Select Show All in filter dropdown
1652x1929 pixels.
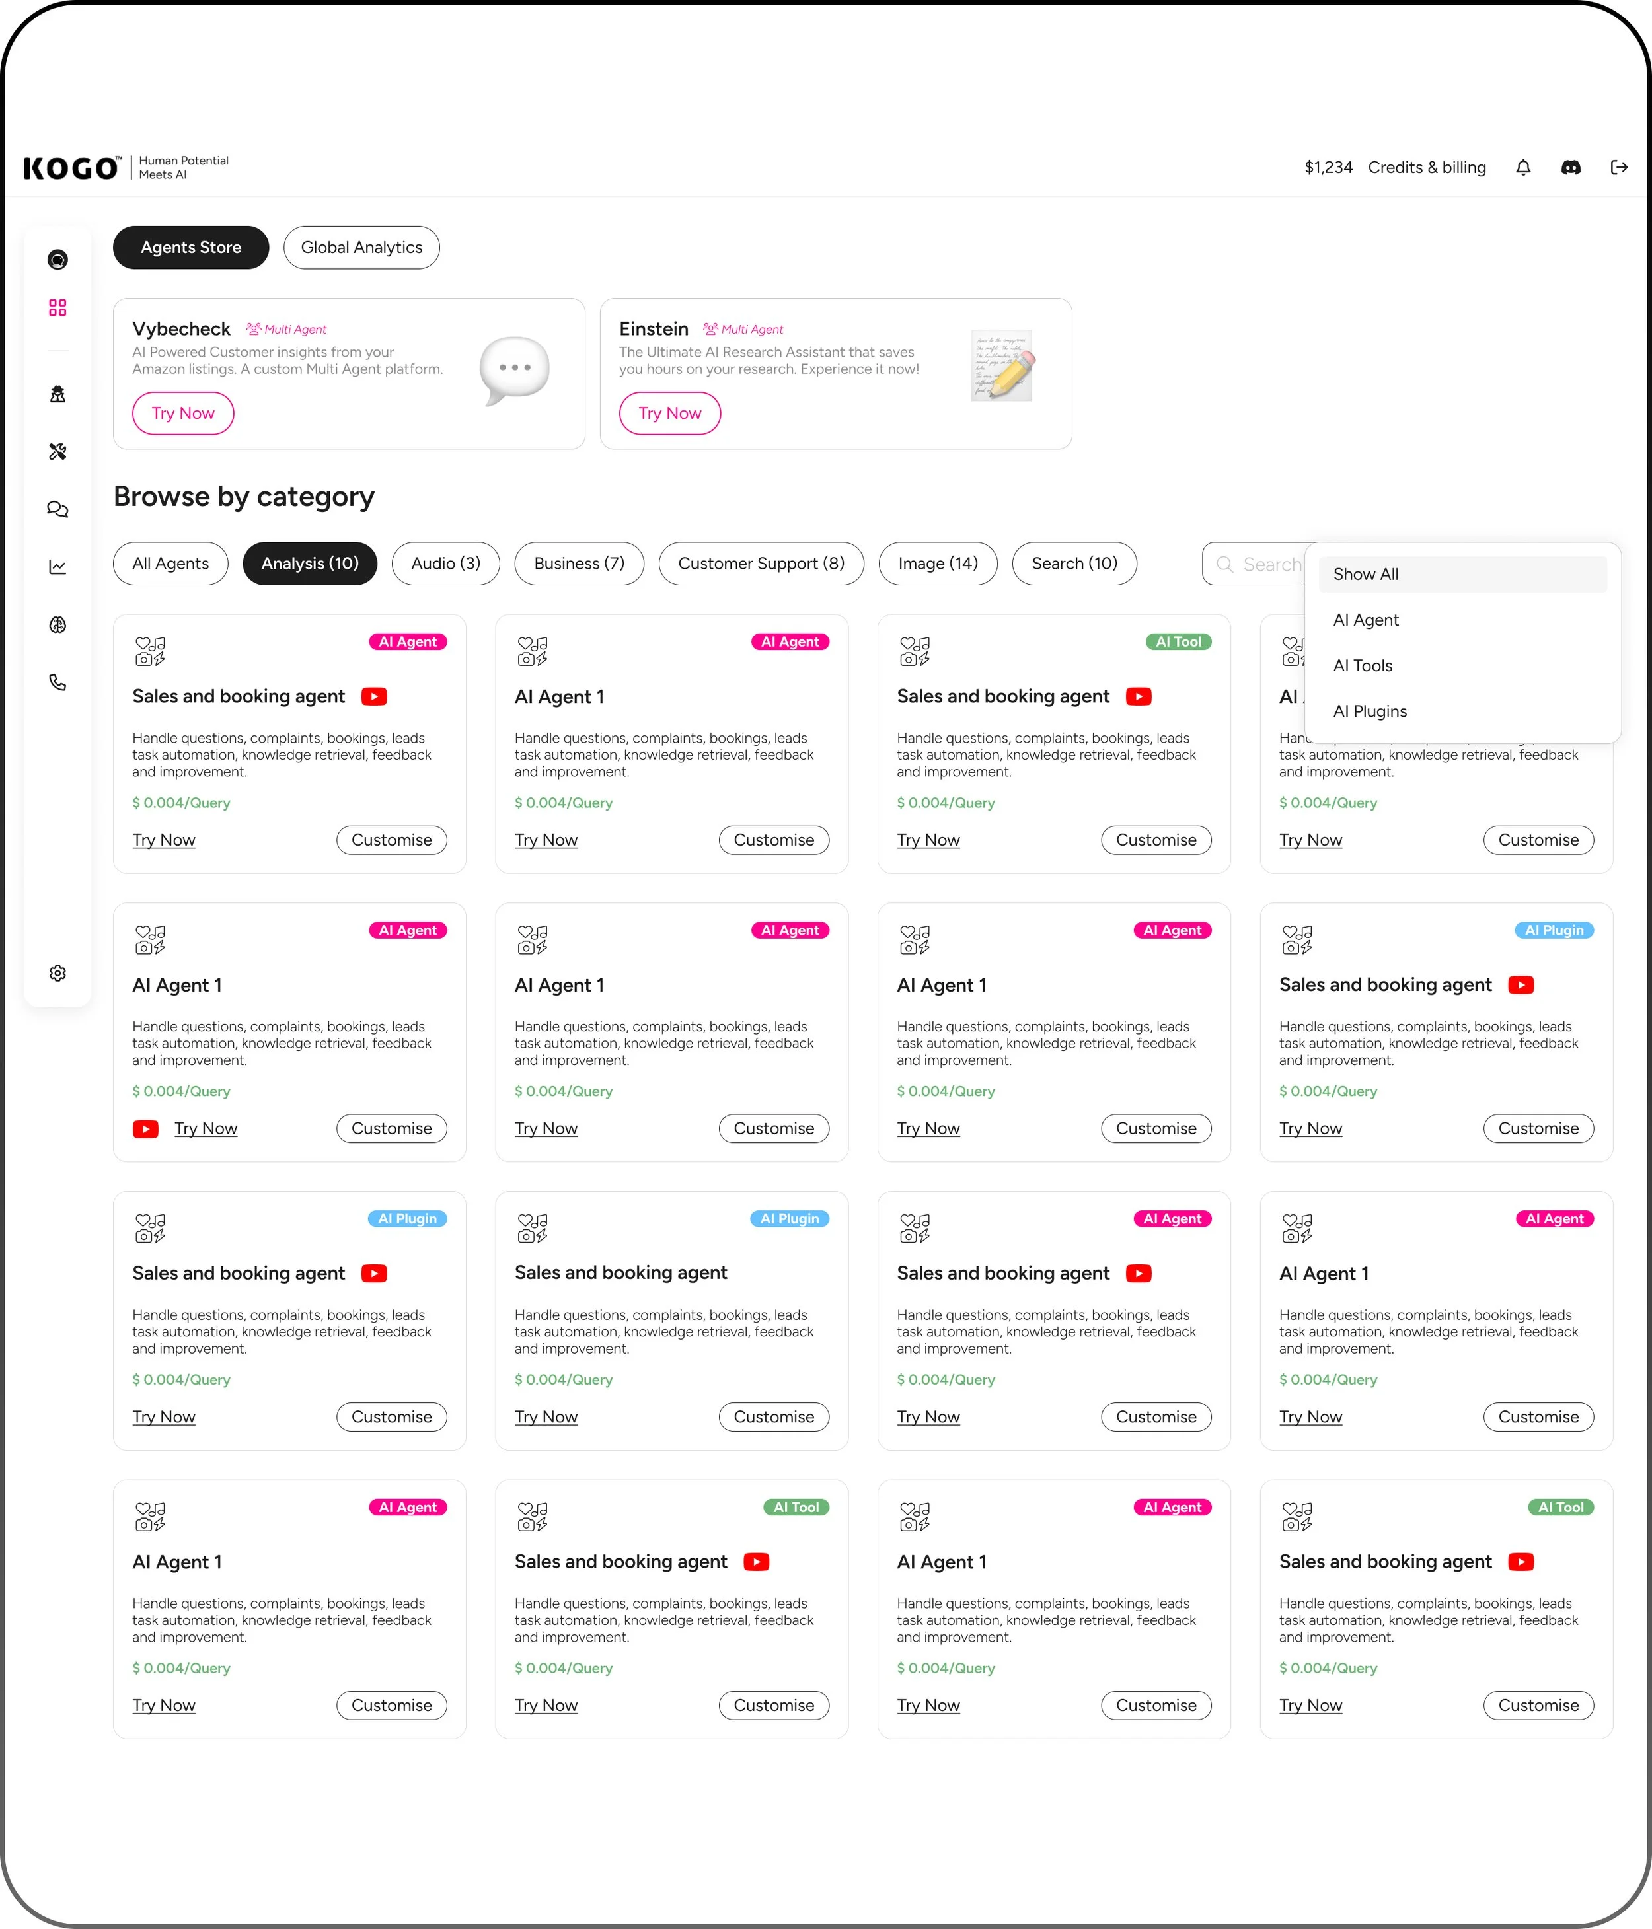click(x=1462, y=575)
